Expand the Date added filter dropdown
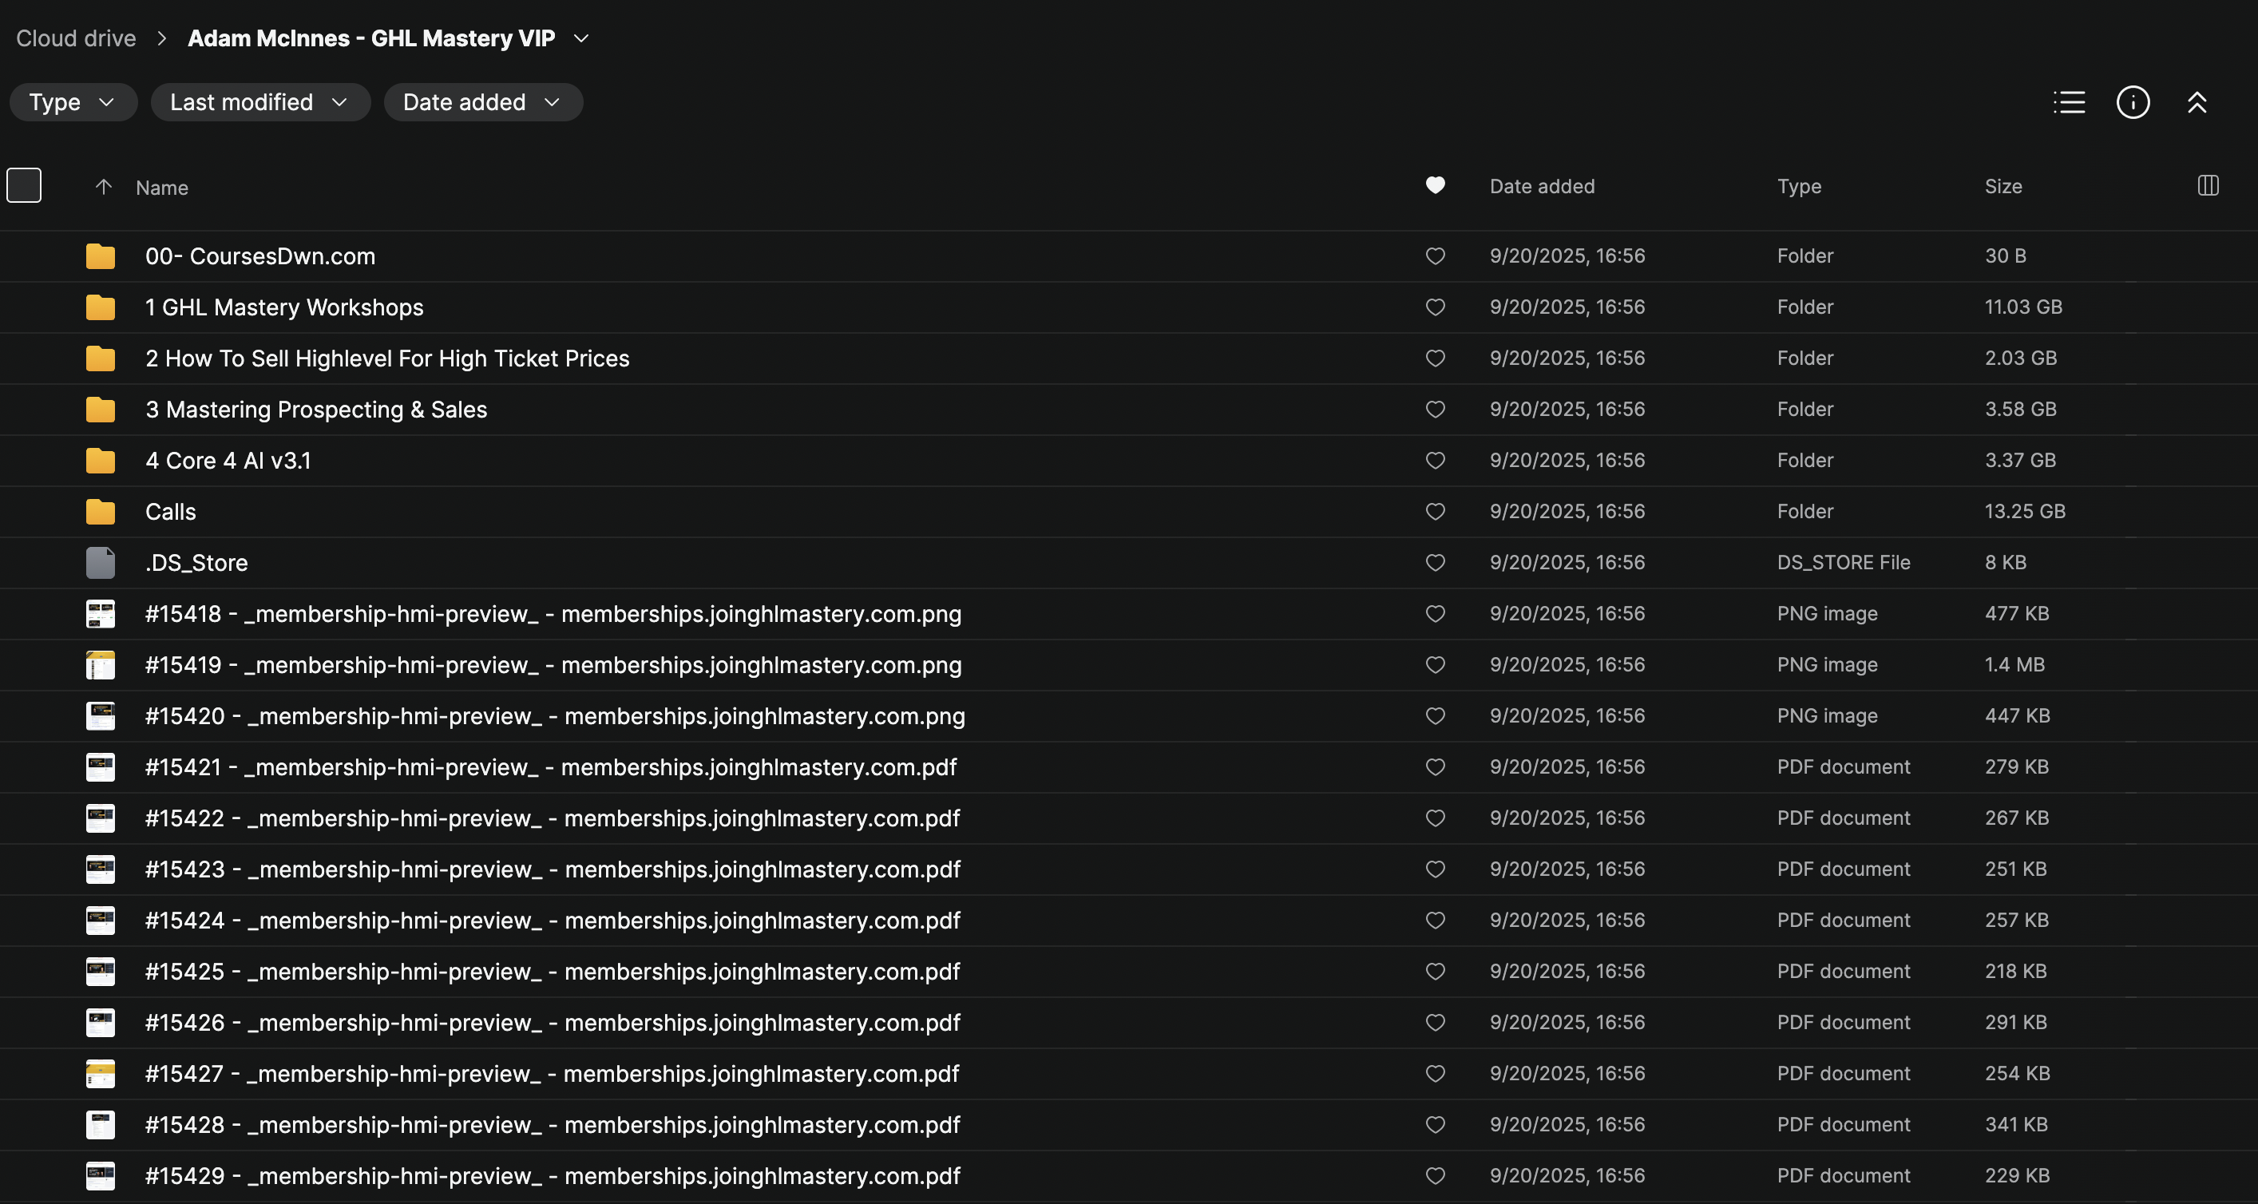The height and width of the screenshot is (1204, 2258). (482, 102)
